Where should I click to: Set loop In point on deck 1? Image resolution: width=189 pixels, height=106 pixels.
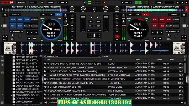(29, 38)
